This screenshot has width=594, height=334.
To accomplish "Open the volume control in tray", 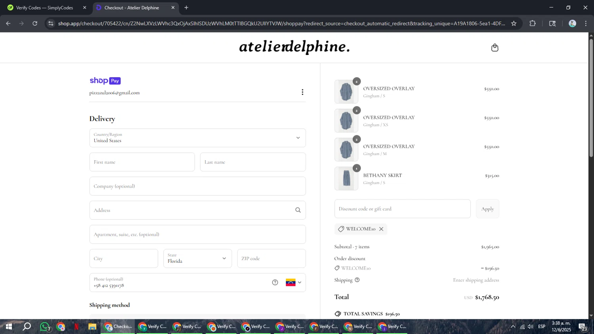I will 531,326.
